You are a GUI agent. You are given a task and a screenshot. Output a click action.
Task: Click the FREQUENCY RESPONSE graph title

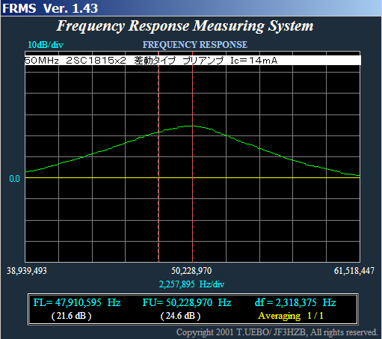click(195, 45)
